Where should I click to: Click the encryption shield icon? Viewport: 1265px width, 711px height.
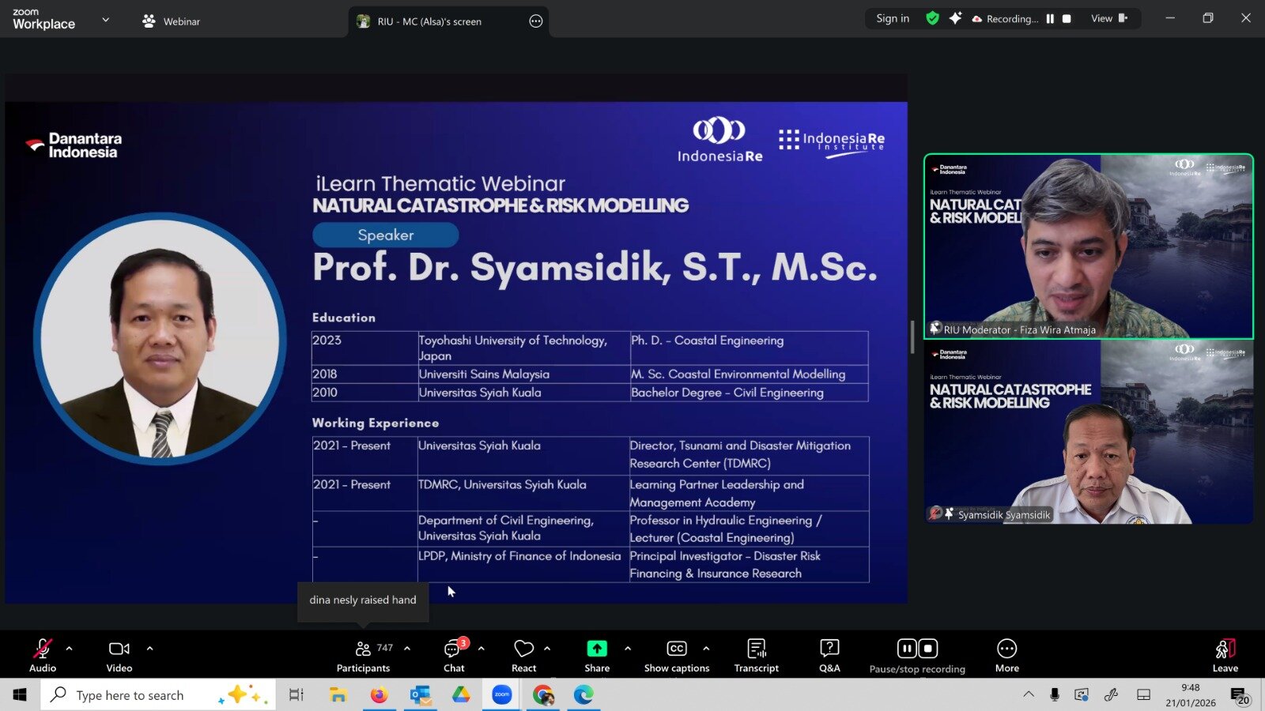[932, 18]
